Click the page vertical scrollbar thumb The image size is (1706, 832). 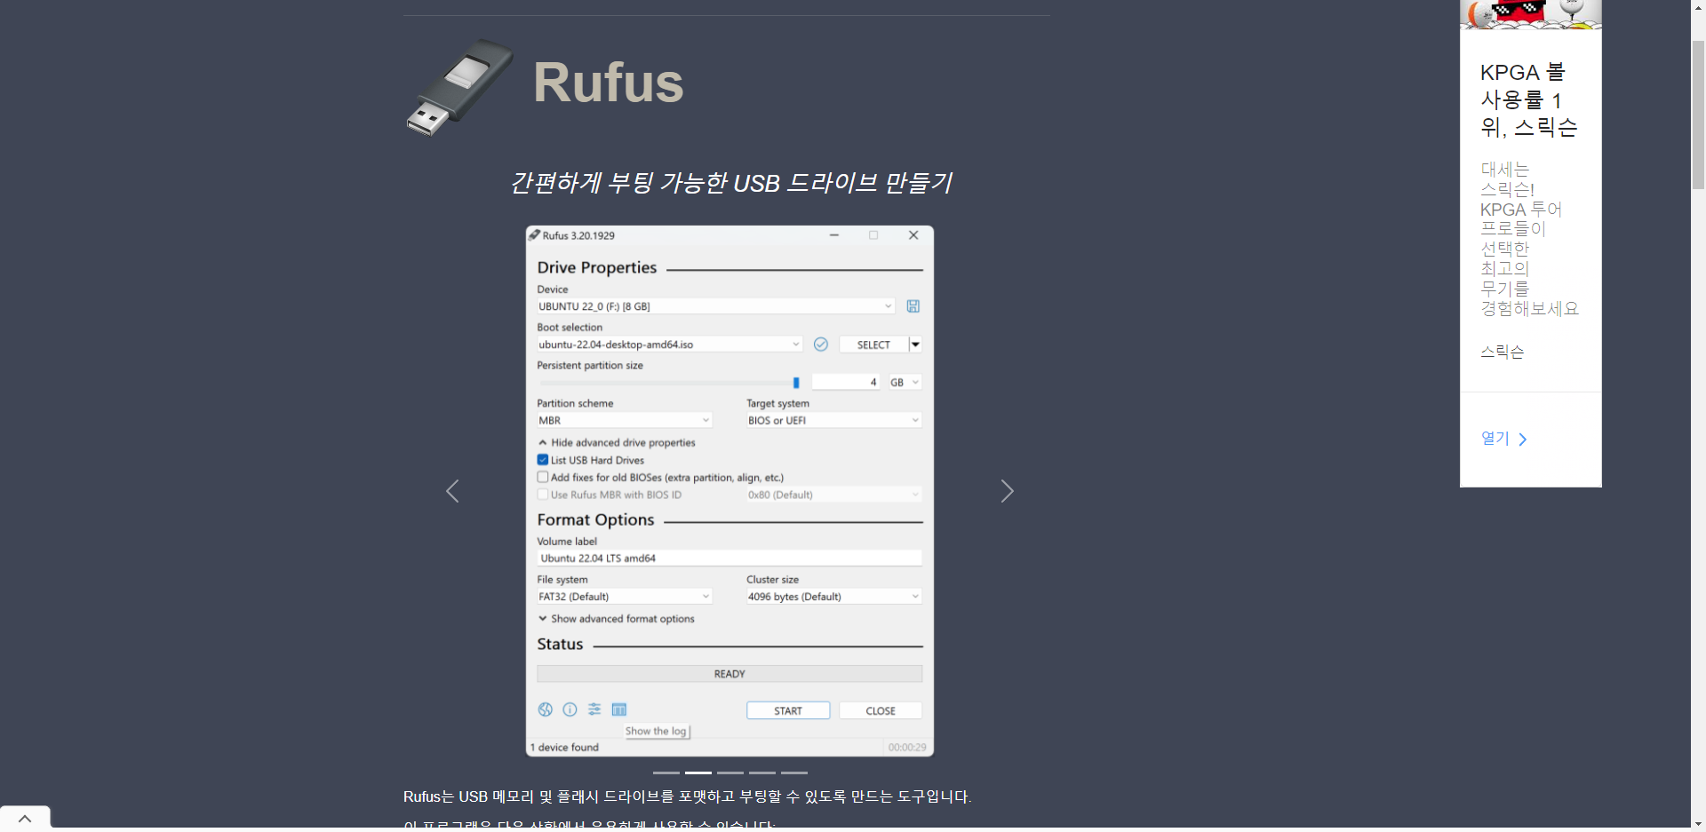[x=1698, y=115]
